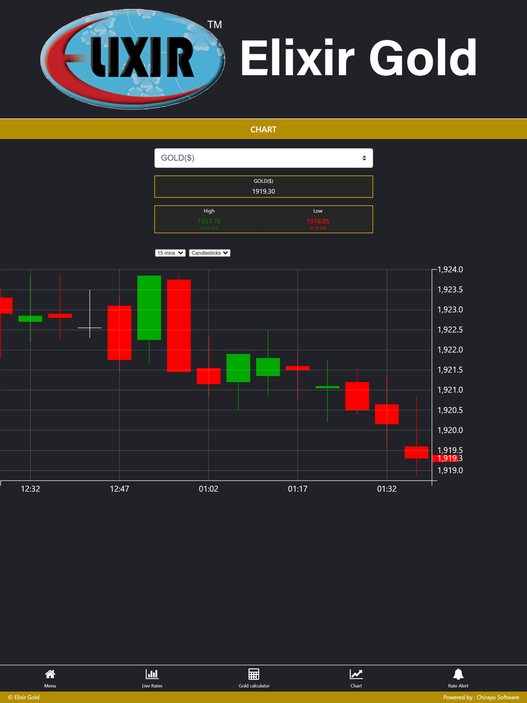Click the Rate Alert label in the bottom bar

(458, 686)
